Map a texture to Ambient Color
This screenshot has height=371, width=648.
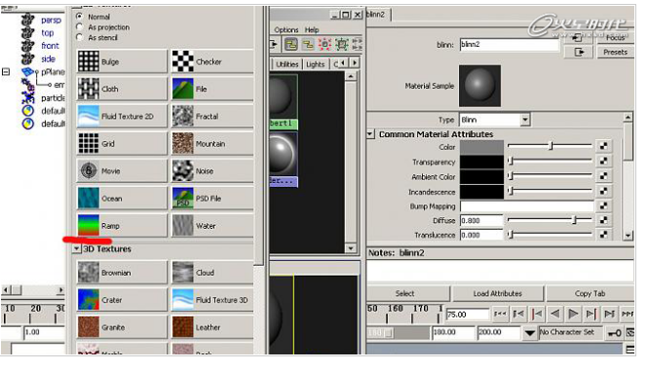[603, 176]
